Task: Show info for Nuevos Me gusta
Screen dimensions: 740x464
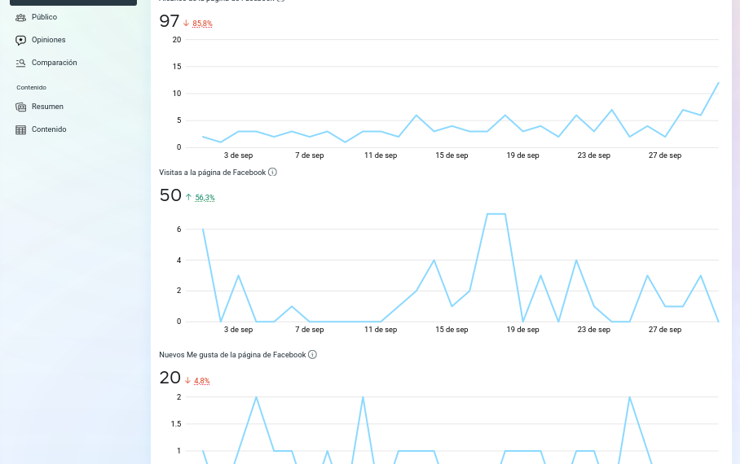Action: tap(312, 354)
